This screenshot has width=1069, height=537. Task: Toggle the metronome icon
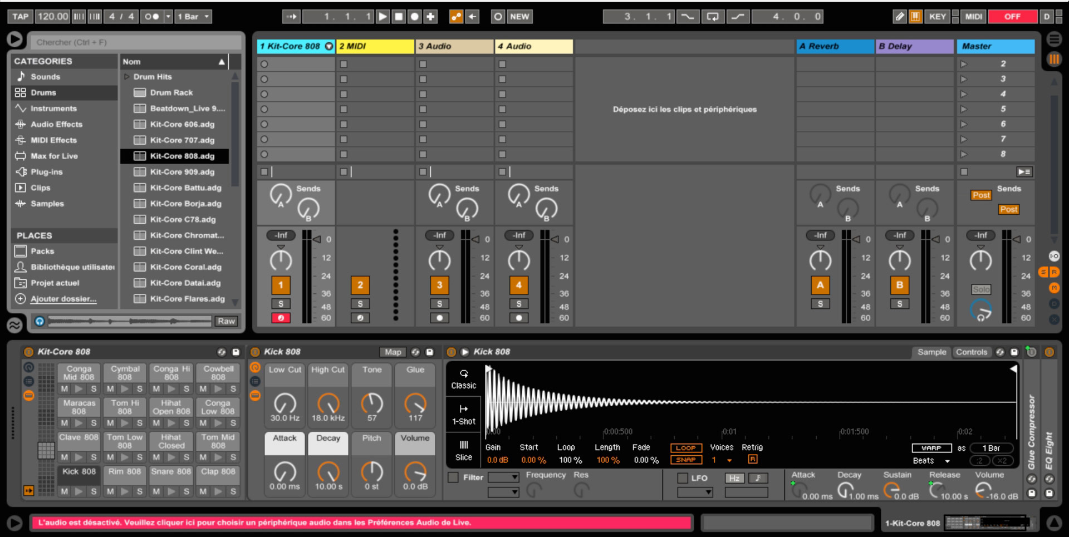pyautogui.click(x=151, y=17)
